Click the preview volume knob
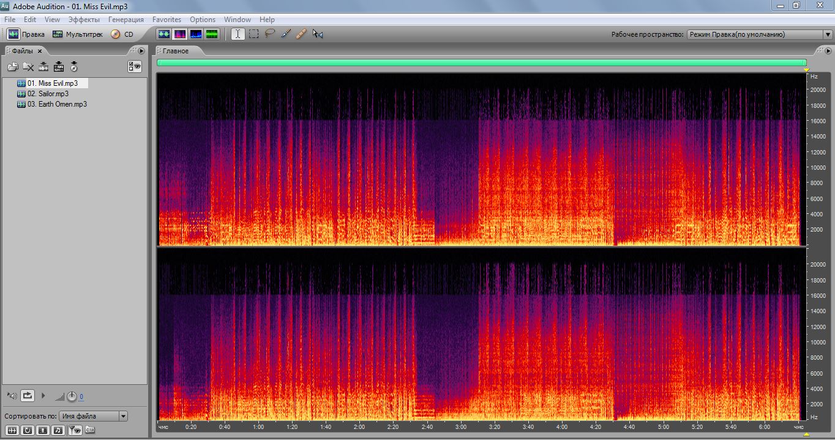Image resolution: width=835 pixels, height=440 pixels. point(72,396)
